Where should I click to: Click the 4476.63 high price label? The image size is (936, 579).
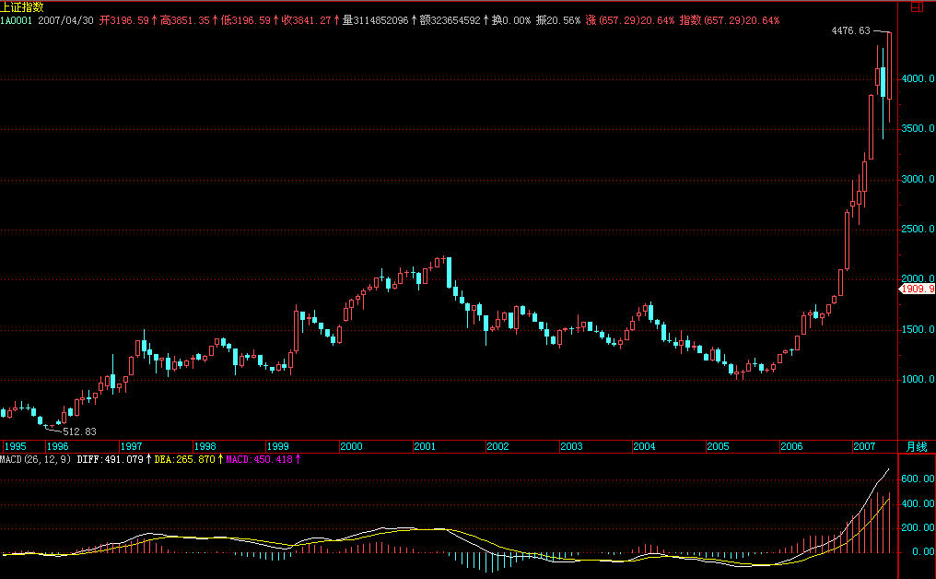pyautogui.click(x=850, y=31)
